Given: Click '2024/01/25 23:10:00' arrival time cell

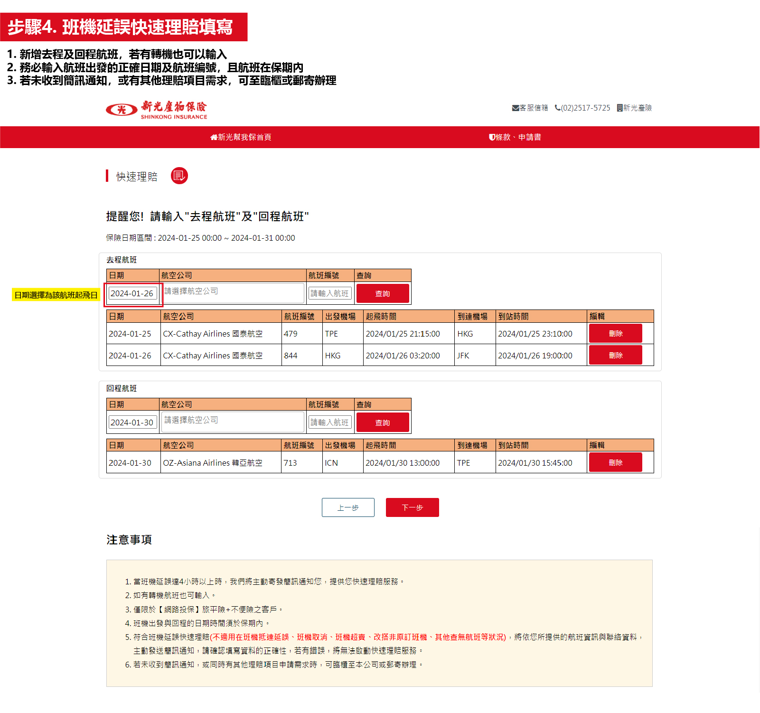Looking at the screenshot, I should tap(541, 334).
